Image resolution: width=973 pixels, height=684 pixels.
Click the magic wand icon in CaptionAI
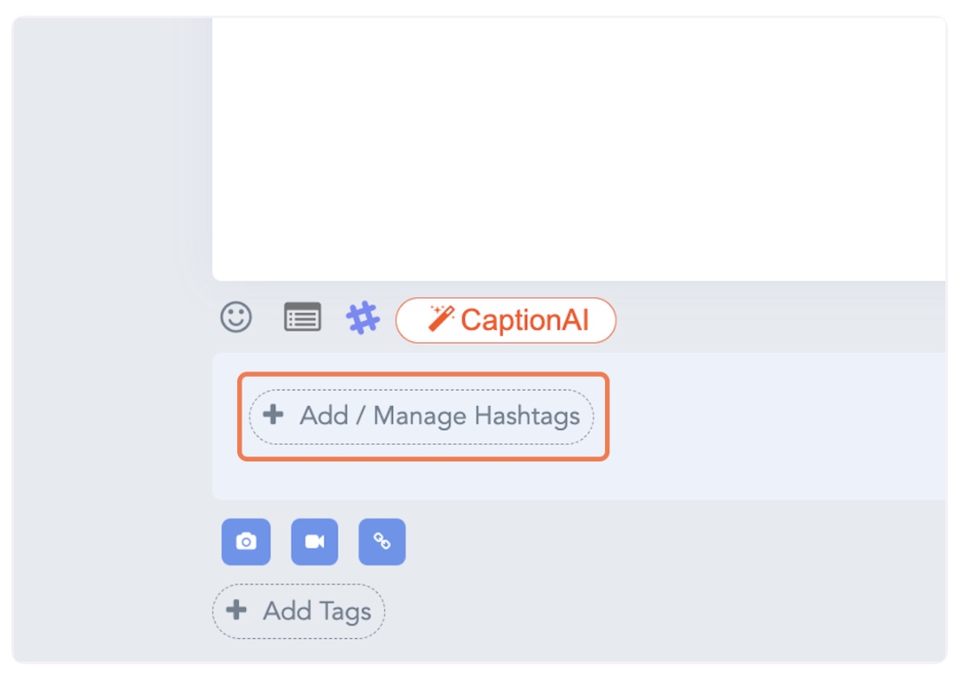441,319
